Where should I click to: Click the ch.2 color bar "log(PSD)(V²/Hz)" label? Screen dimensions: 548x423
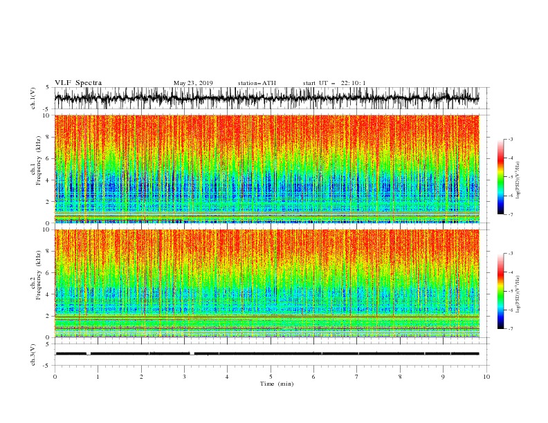518,294
